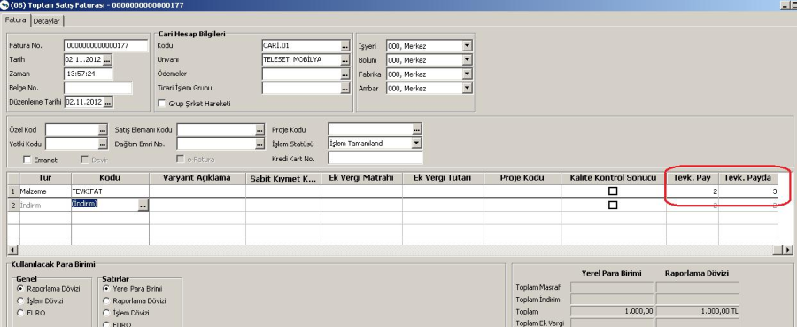
Task: Open the Ödemeler lookup ellipsis button
Action: (x=345, y=74)
